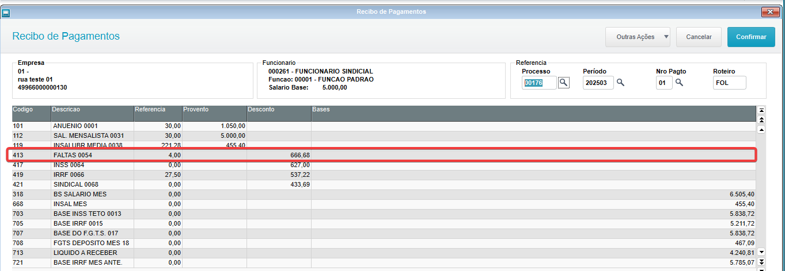Click Bases value 4.240,81
The image size is (785, 271).
coord(742,253)
